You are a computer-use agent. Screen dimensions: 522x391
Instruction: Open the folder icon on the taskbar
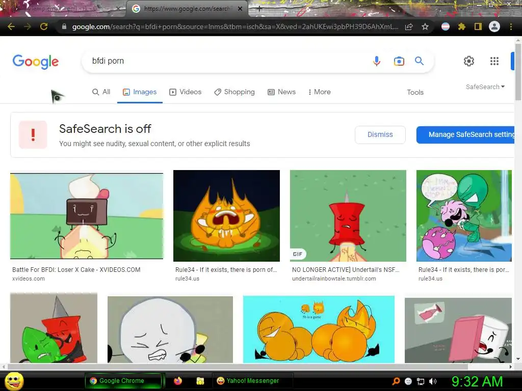pyautogui.click(x=200, y=381)
